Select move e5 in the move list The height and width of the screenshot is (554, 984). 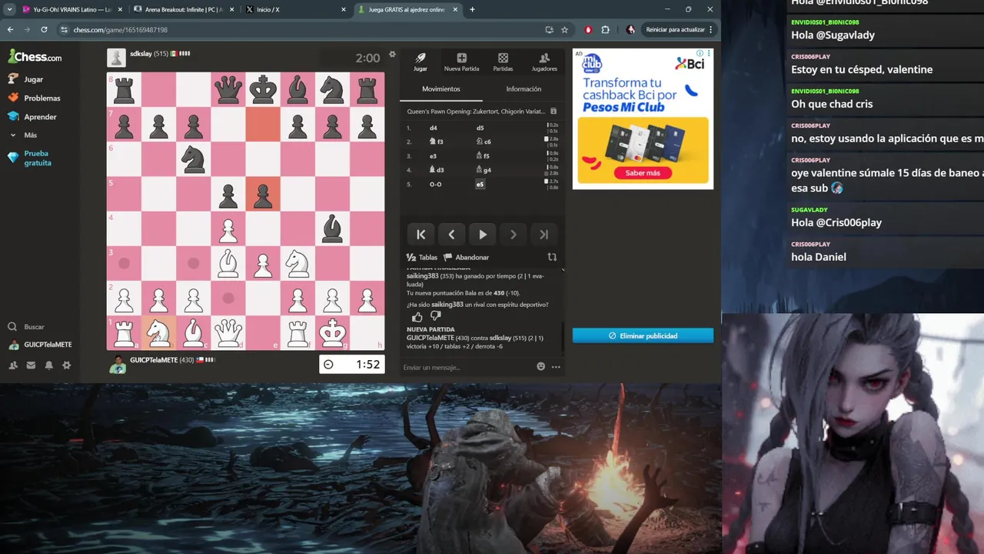480,185
